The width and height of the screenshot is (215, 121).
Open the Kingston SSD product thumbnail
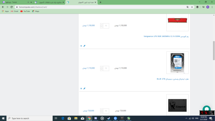pyautogui.click(x=177, y=105)
